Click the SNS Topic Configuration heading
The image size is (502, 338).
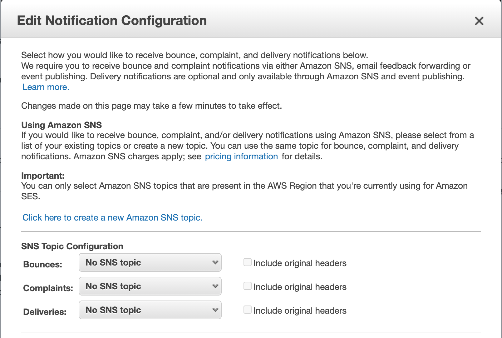click(72, 246)
